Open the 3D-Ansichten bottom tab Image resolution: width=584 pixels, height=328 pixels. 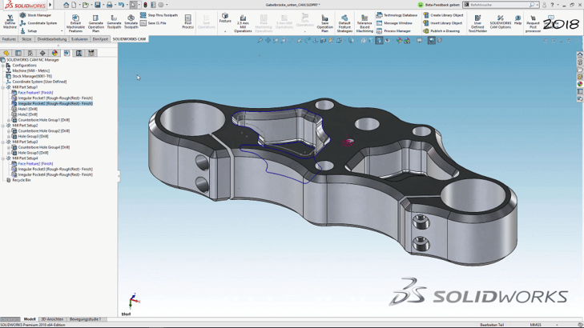point(52,319)
